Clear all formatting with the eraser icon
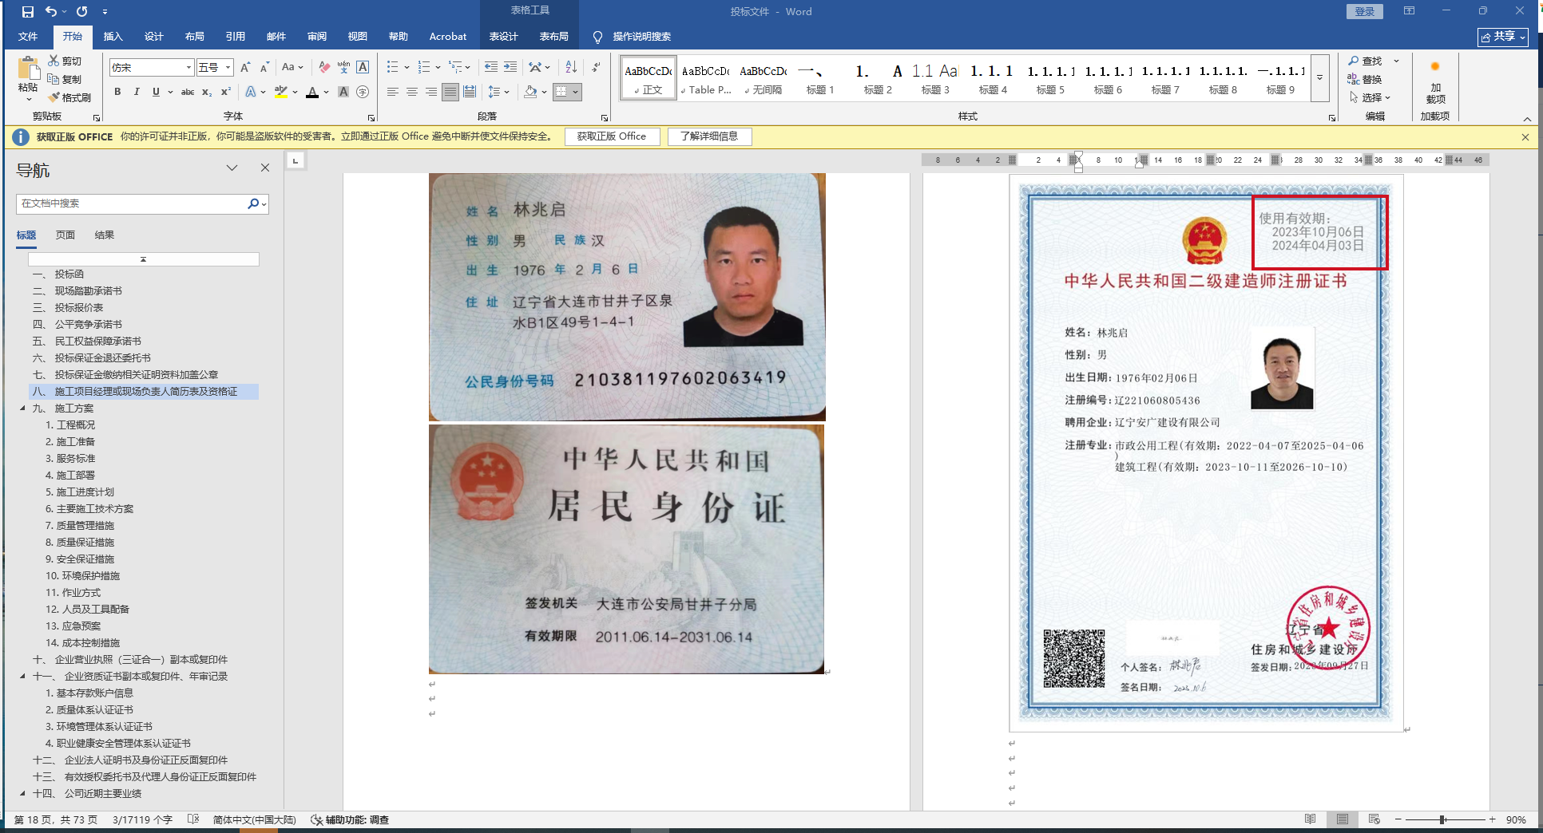Image resolution: width=1543 pixels, height=833 pixels. point(323,68)
